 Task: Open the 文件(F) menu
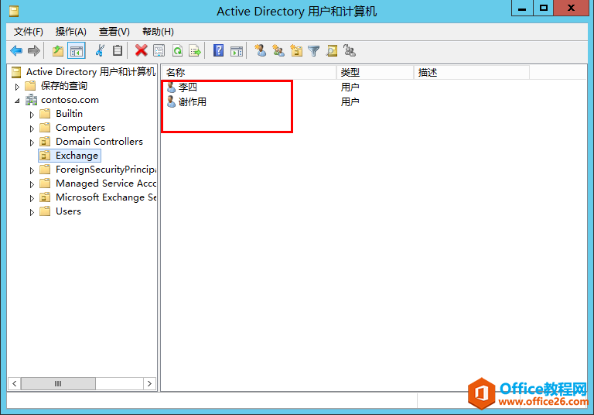29,32
